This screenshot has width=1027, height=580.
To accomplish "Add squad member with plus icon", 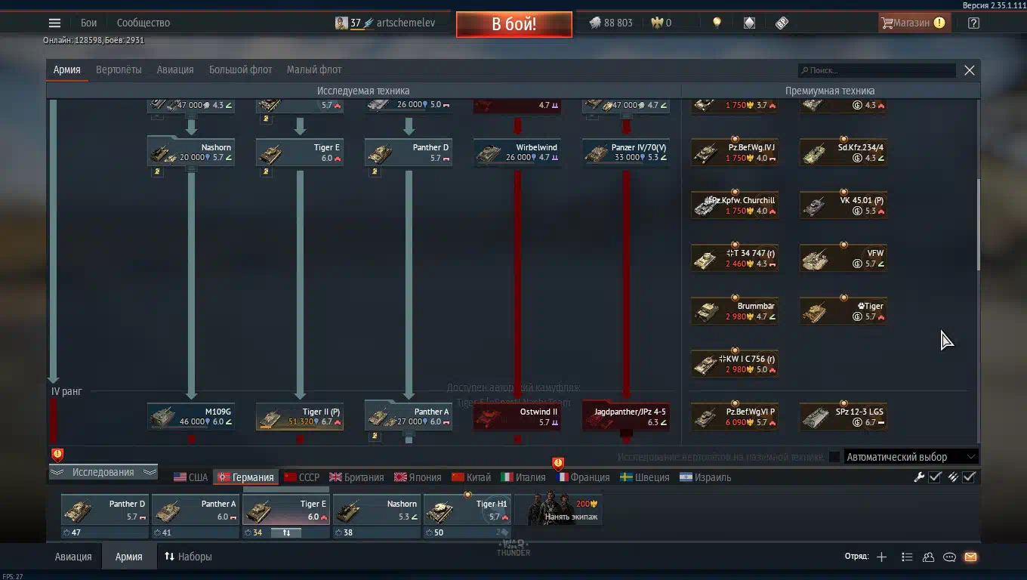I will 881,557.
